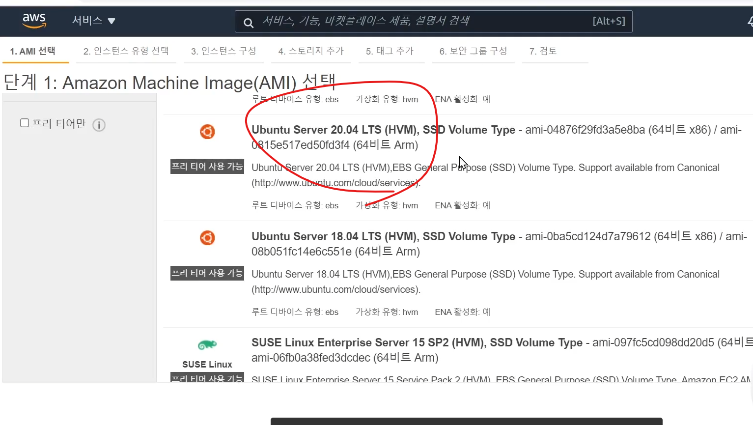Click ENA 활성화 text under Ubuntu 20.04
This screenshot has width=753, height=425.
[x=463, y=205]
